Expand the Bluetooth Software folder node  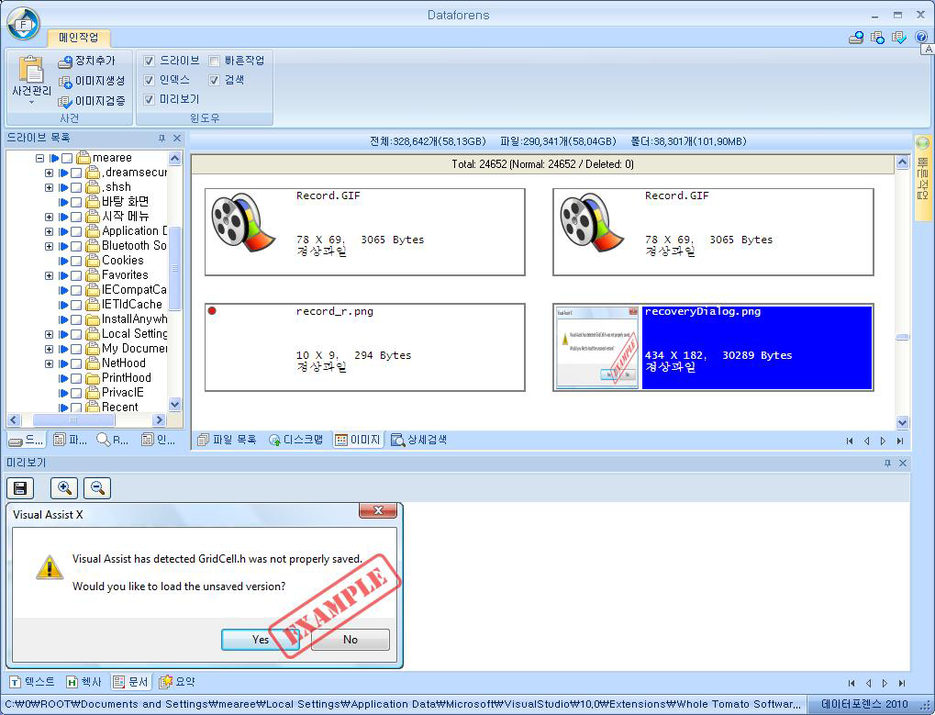pos(49,246)
